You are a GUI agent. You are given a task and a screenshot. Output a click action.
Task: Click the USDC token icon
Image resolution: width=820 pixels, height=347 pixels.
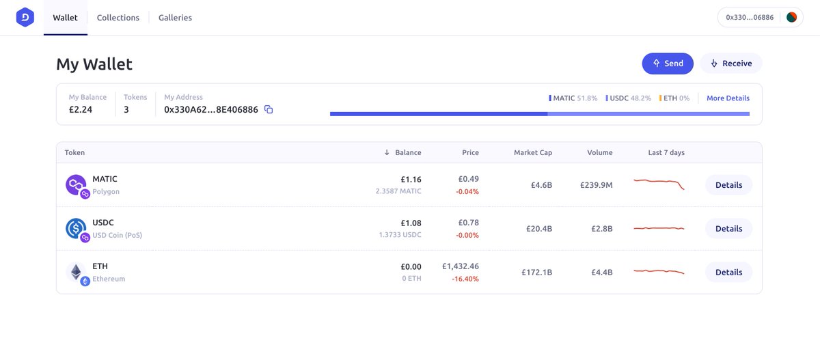pyautogui.click(x=77, y=230)
